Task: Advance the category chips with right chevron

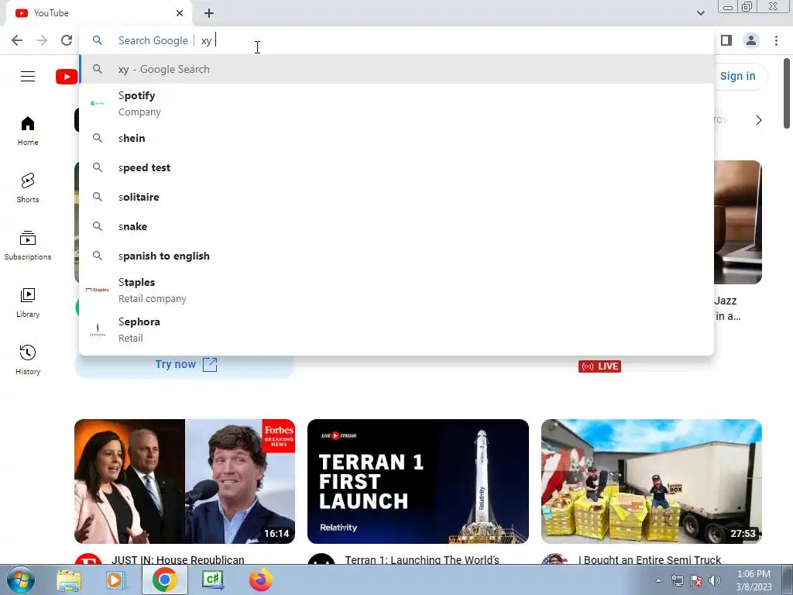Action: (759, 120)
